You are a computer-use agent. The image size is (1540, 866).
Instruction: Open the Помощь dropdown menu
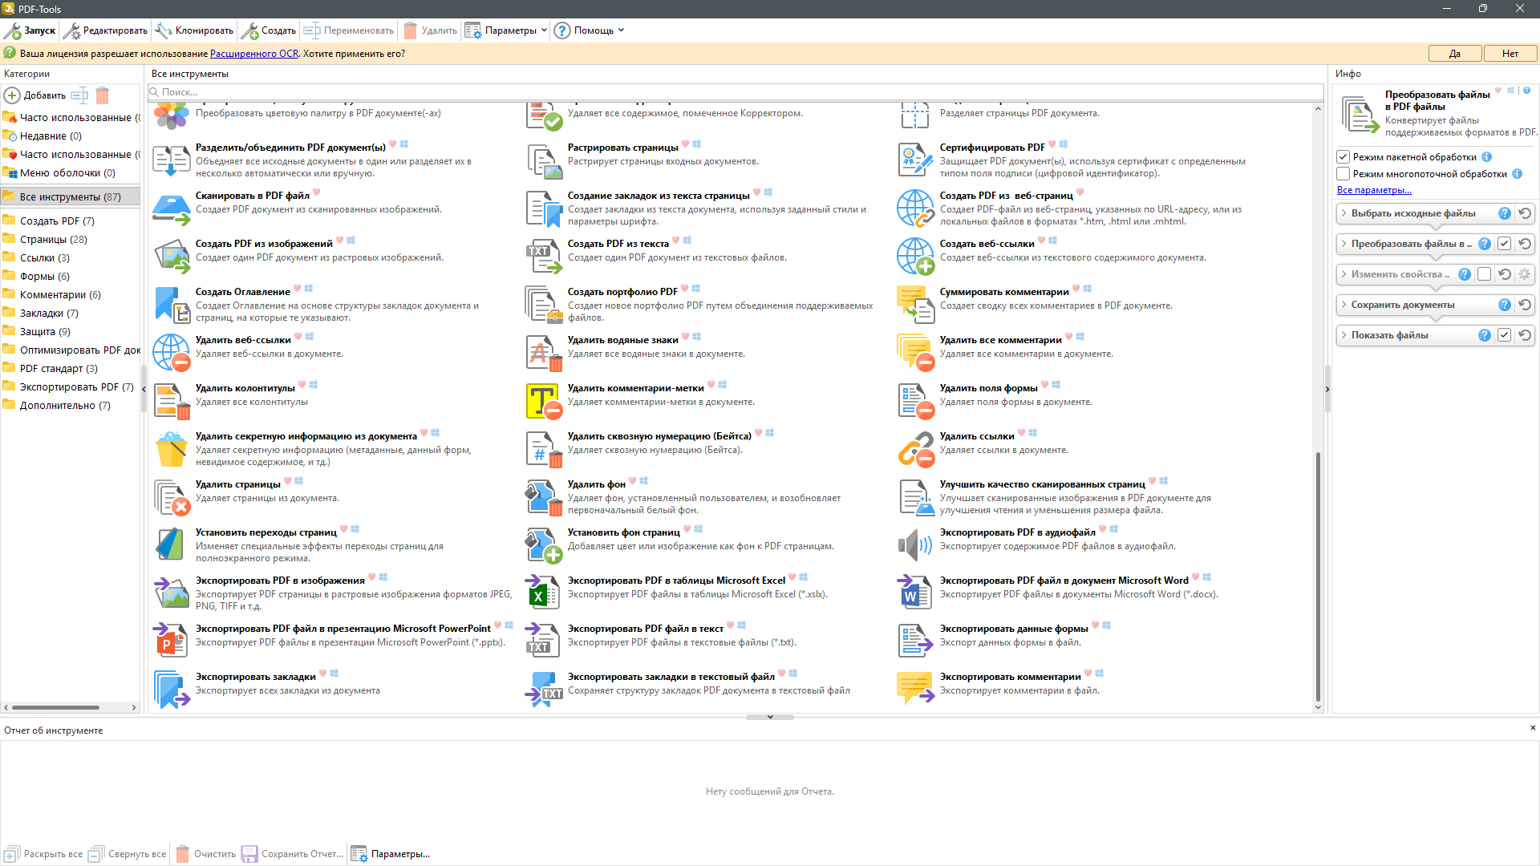point(589,30)
